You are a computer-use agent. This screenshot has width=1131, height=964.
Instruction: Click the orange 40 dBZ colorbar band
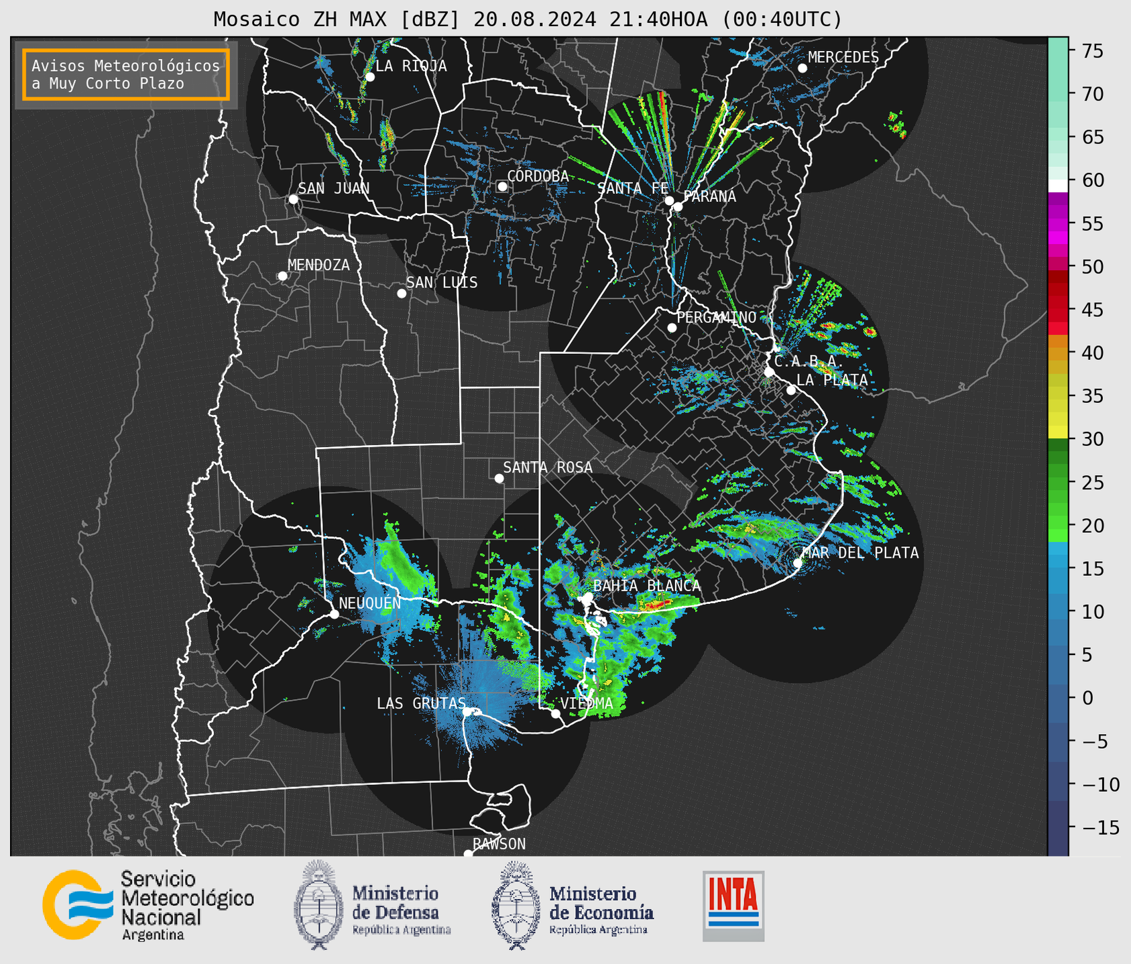(x=1058, y=353)
